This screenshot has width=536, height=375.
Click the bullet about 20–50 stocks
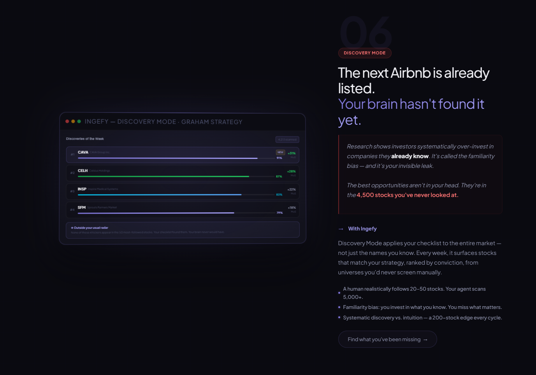pos(420,293)
